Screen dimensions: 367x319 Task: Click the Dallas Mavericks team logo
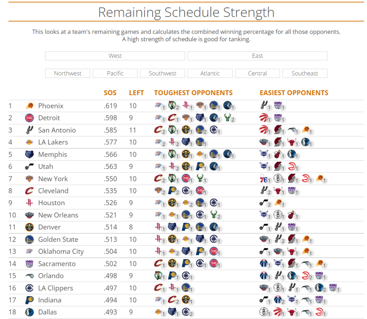(x=29, y=312)
